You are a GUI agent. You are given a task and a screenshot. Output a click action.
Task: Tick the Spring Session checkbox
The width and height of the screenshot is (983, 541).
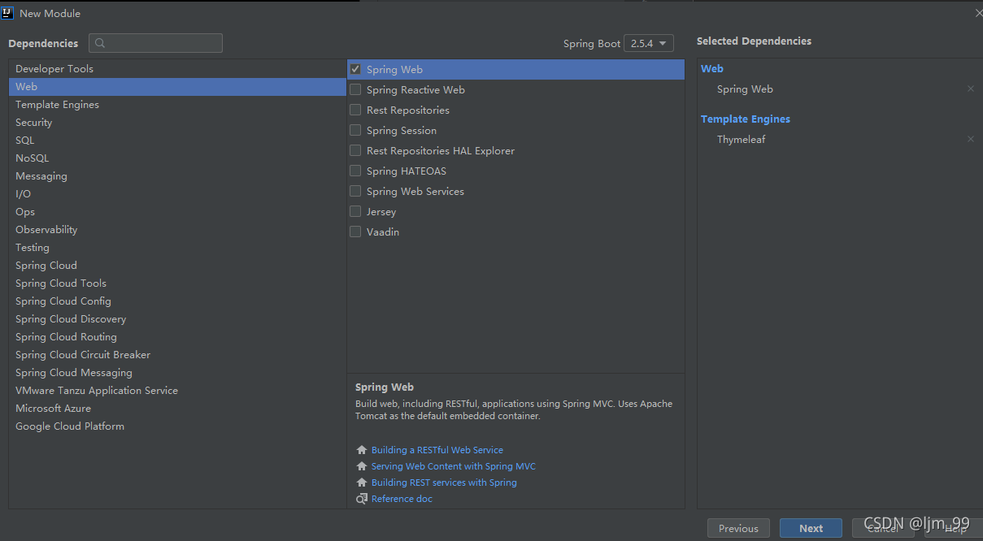pos(355,130)
